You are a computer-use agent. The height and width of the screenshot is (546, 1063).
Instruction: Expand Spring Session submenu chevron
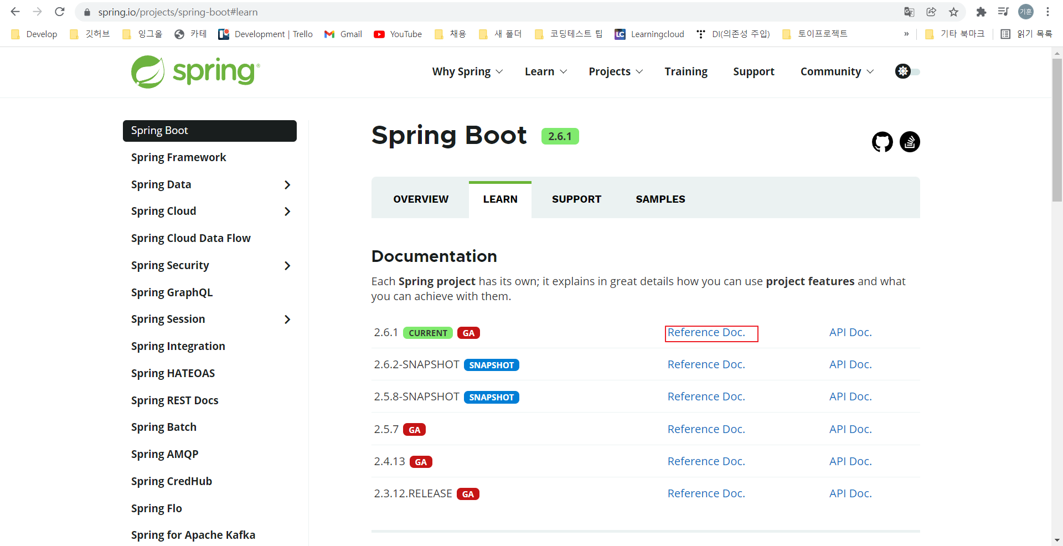coord(287,320)
